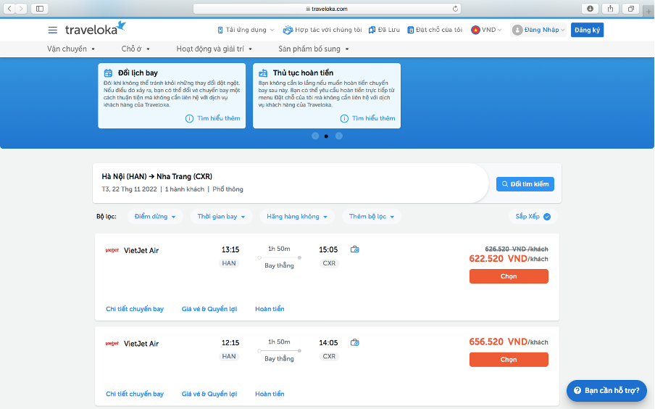The image size is (655, 409).
Task: Open the VND currency dropdown
Action: pyautogui.click(x=487, y=30)
